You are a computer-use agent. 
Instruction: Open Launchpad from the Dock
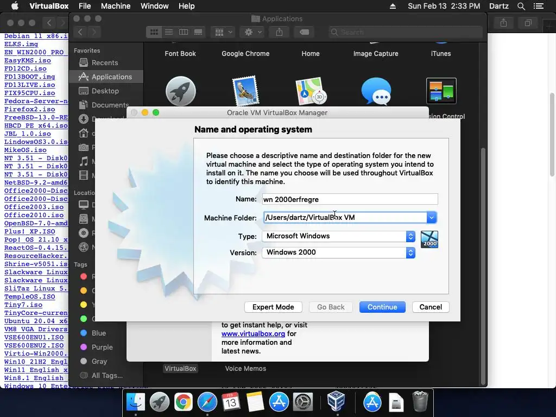160,402
